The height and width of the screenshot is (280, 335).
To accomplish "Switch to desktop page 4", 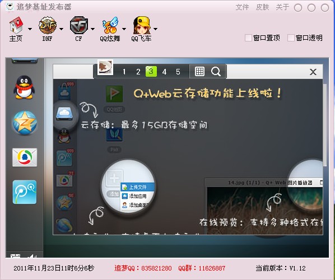I will pyautogui.click(x=164, y=72).
